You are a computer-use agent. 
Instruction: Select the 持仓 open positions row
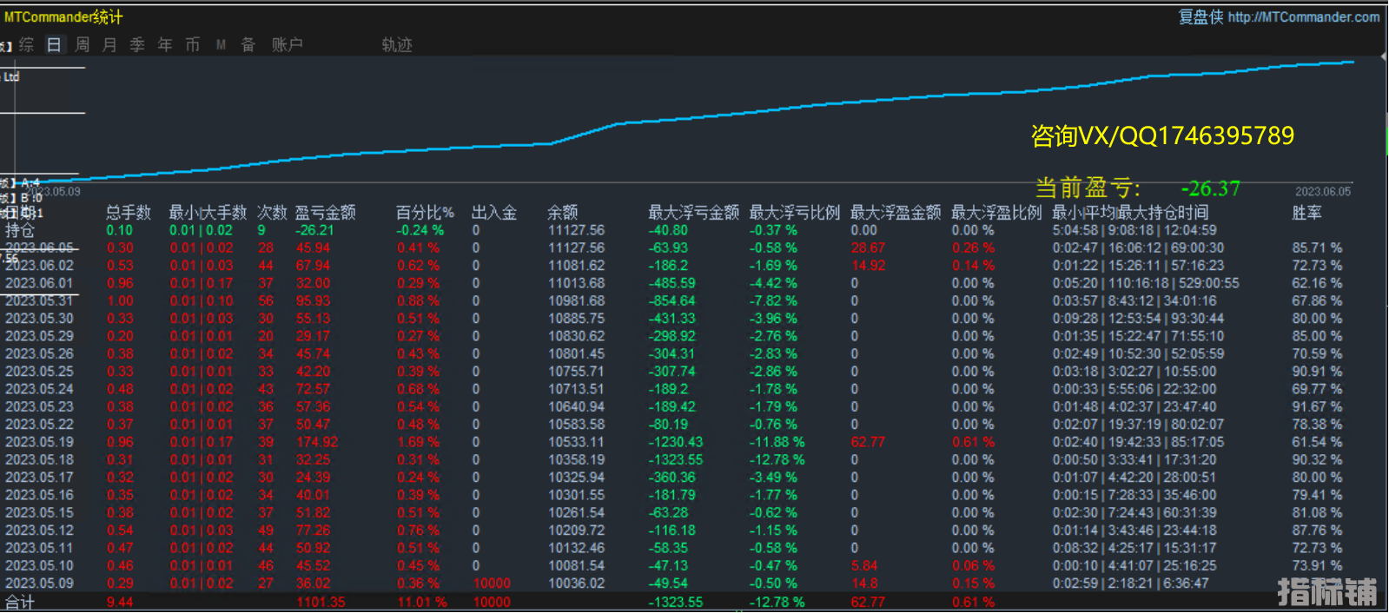(x=20, y=231)
